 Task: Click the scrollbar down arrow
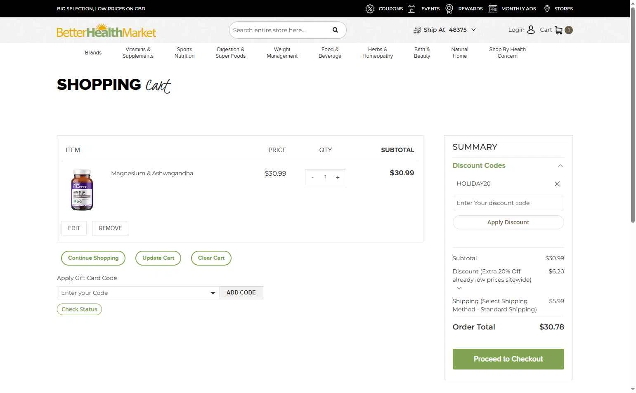[633, 389]
